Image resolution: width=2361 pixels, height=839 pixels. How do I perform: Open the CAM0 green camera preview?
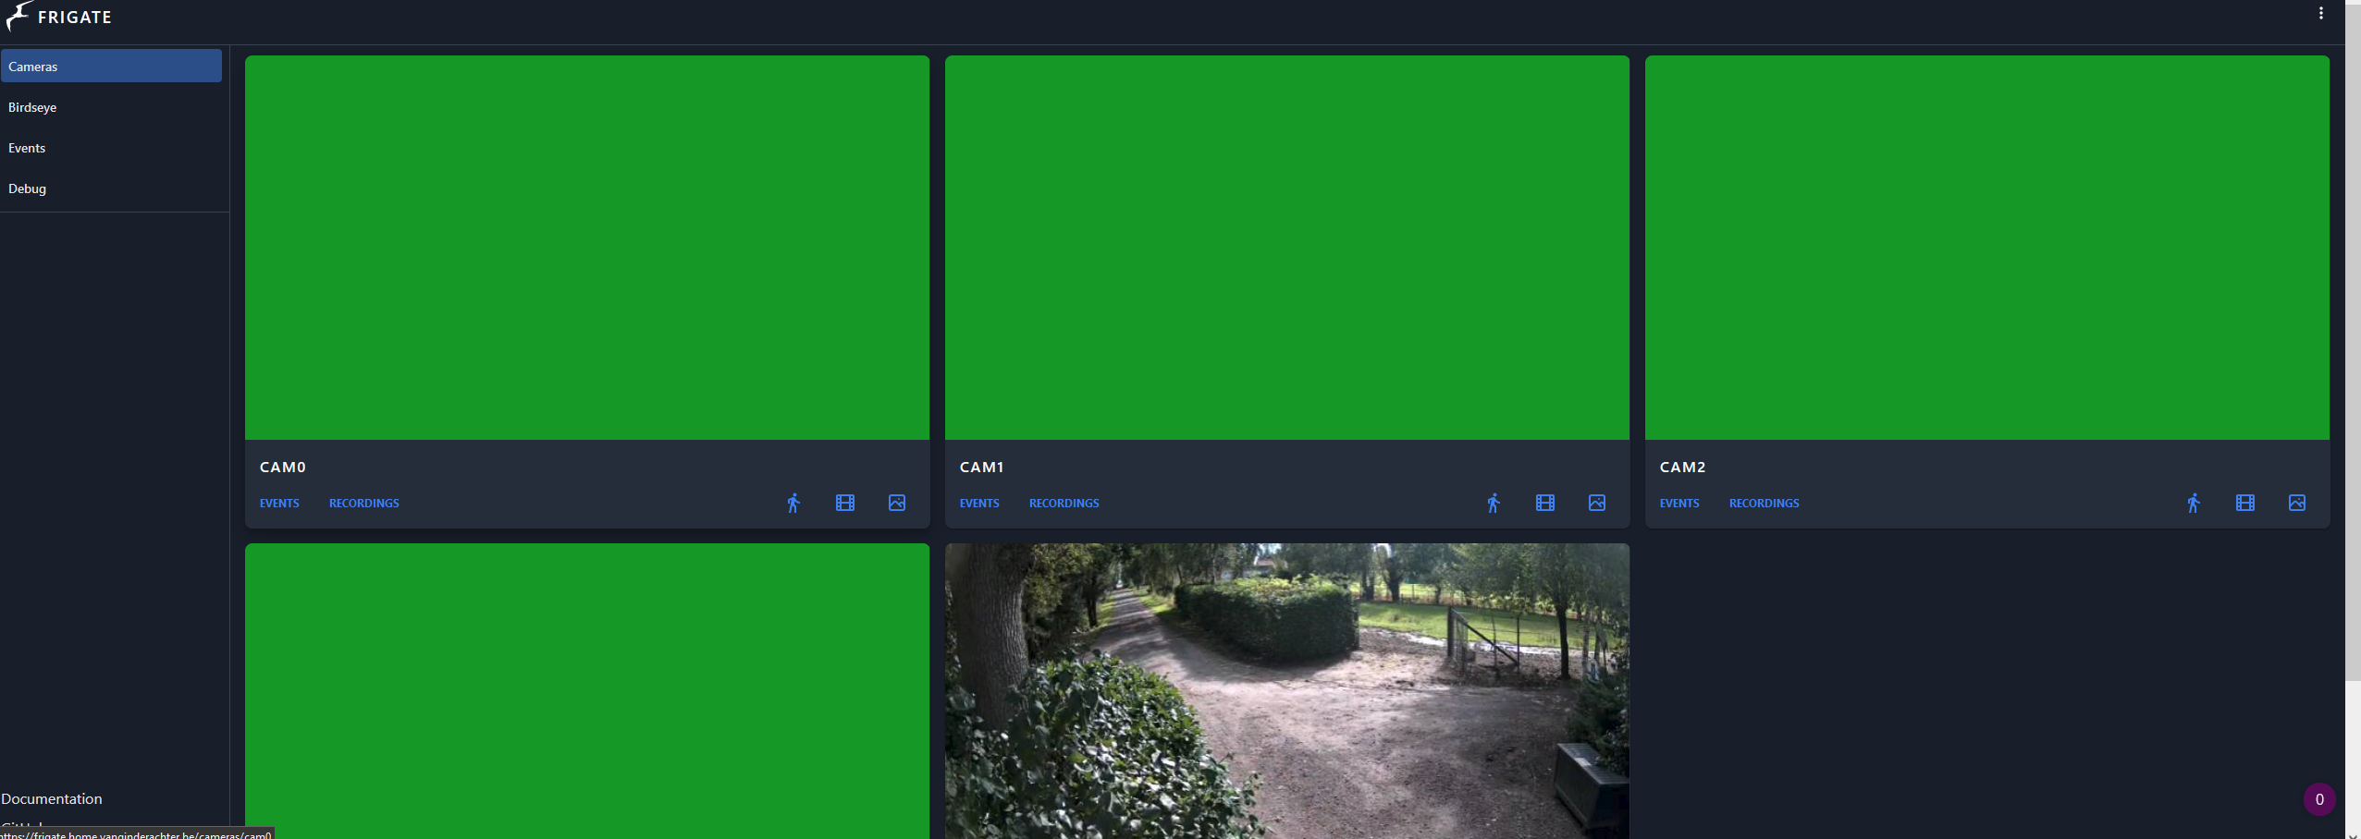tap(587, 248)
